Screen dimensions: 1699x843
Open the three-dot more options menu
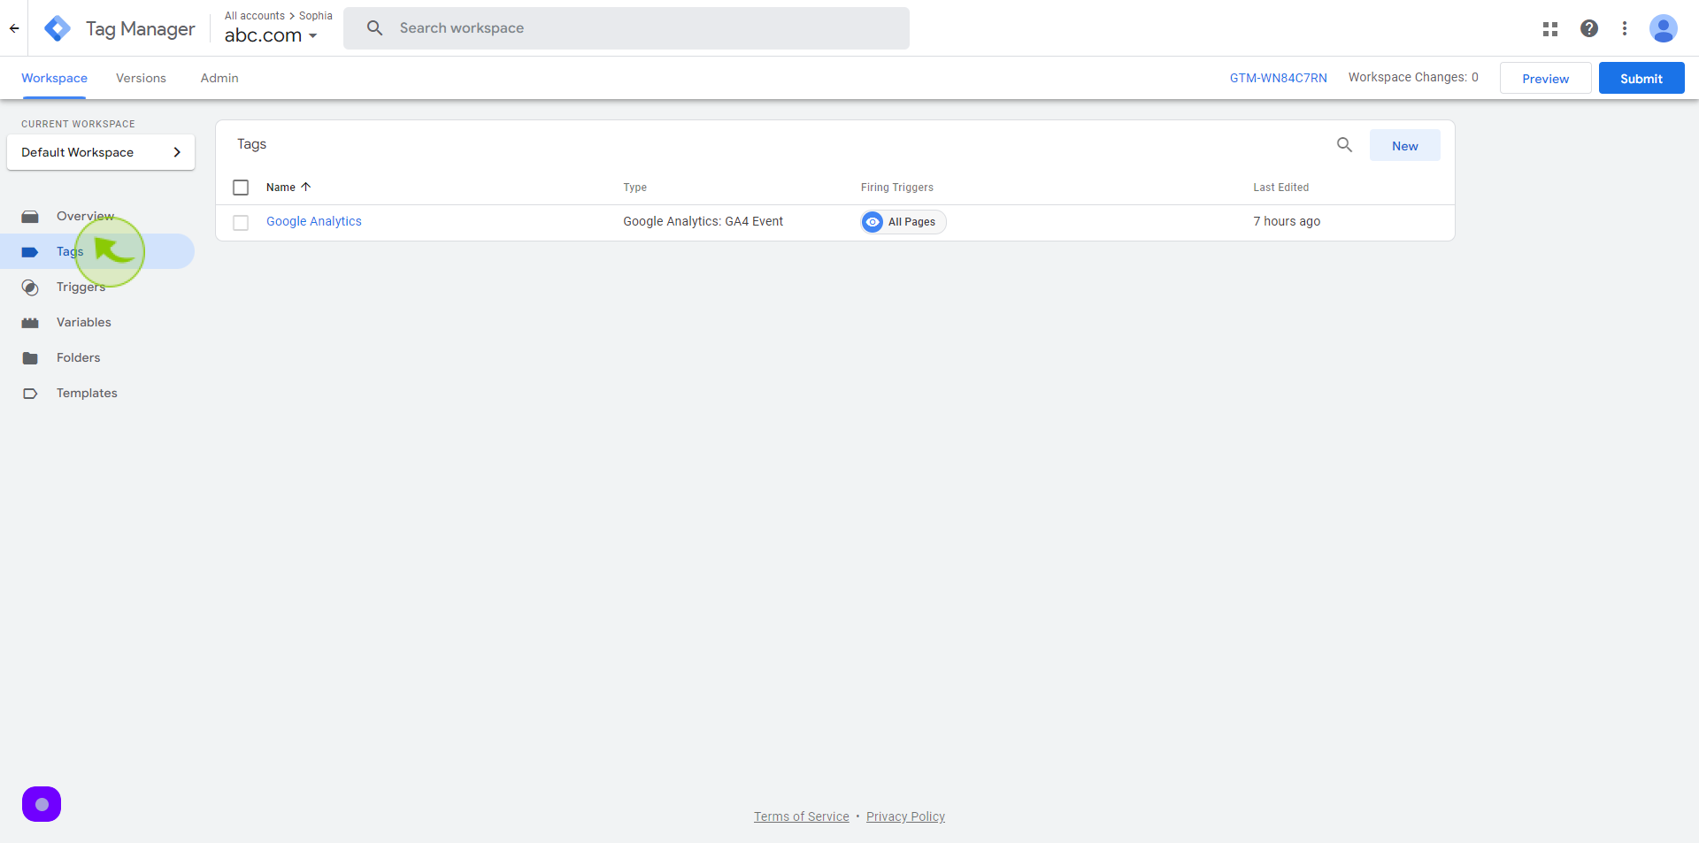click(x=1624, y=28)
